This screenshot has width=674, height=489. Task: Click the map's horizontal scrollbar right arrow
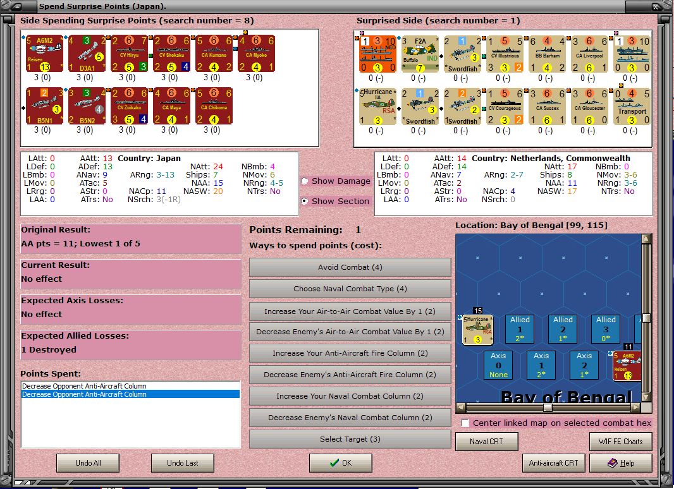(635, 407)
